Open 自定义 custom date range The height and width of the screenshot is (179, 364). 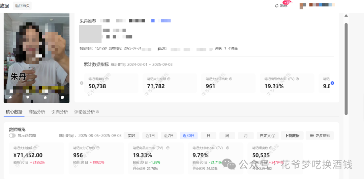pyautogui.click(x=268, y=136)
